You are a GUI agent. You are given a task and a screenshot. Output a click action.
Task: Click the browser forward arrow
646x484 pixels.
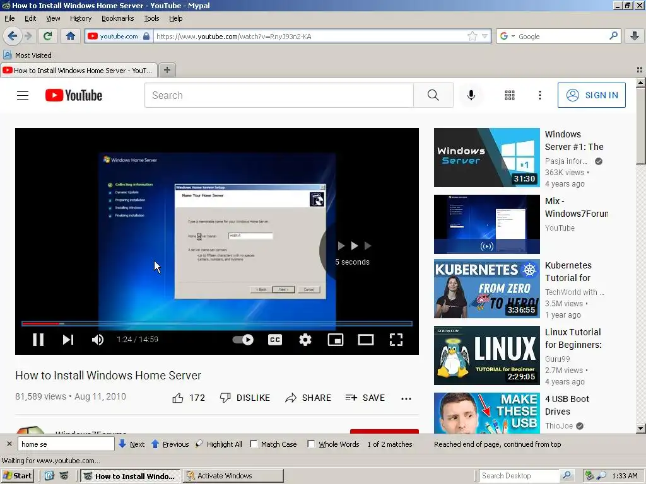tap(28, 36)
